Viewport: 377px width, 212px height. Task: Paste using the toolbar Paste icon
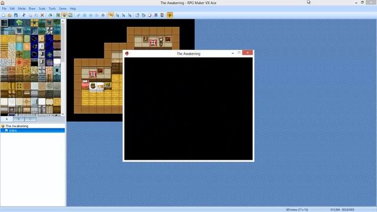tap(37, 15)
